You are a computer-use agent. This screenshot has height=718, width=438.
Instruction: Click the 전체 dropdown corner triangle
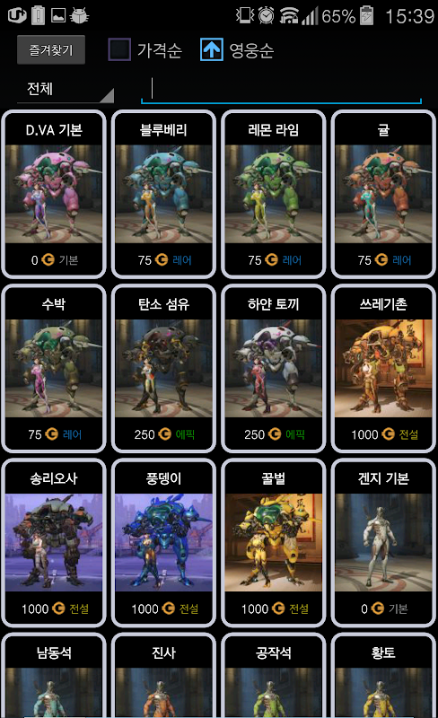click(x=107, y=96)
